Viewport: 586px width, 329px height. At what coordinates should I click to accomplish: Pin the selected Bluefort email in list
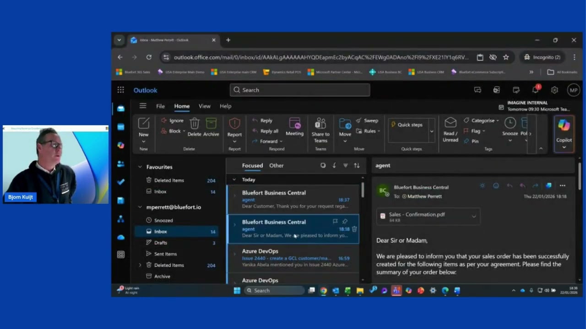[345, 222]
